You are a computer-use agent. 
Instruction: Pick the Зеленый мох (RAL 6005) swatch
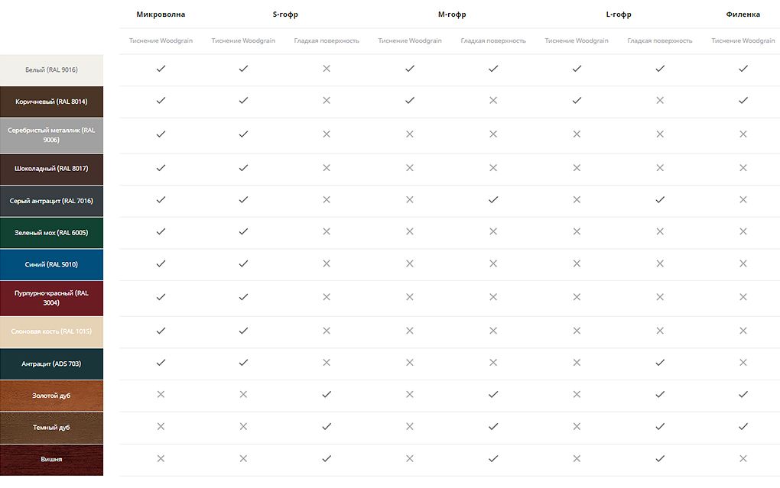tap(51, 233)
